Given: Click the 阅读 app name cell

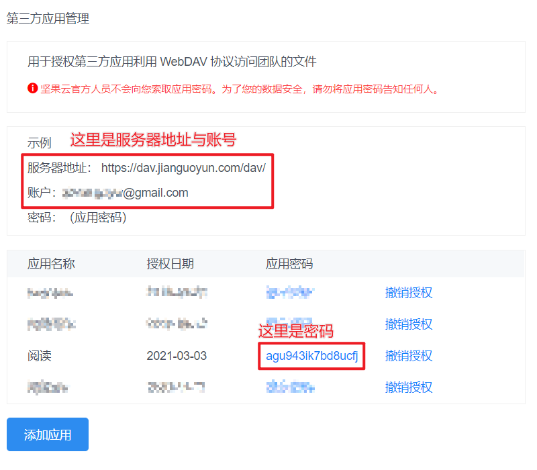Looking at the screenshot, I should (x=40, y=356).
